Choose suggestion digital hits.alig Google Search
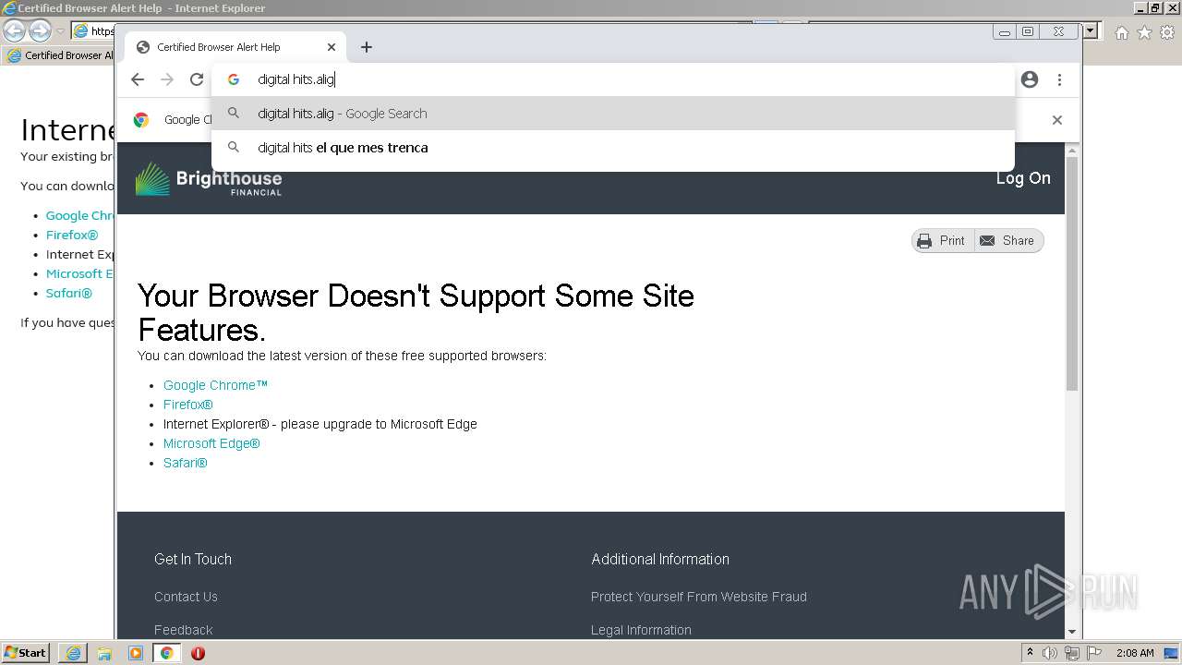This screenshot has width=1182, height=665. pos(613,114)
